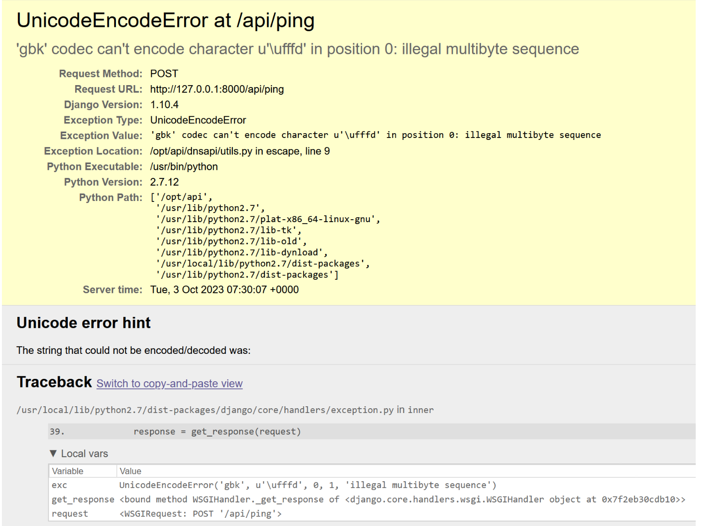Click the '/usr/lib/python2.7/lib-old' path entry

[231, 241]
